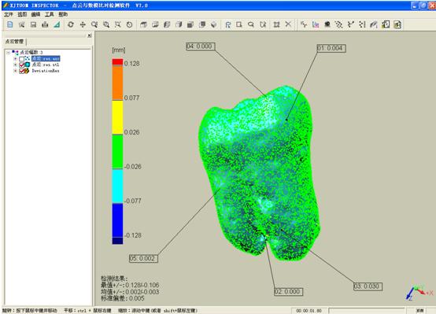Click the dark blob surface icon
436x314 pixels.
tap(327, 24)
